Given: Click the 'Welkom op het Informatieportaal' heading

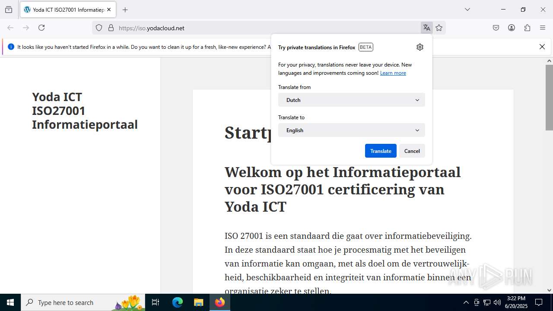Looking at the screenshot, I should coord(343,189).
